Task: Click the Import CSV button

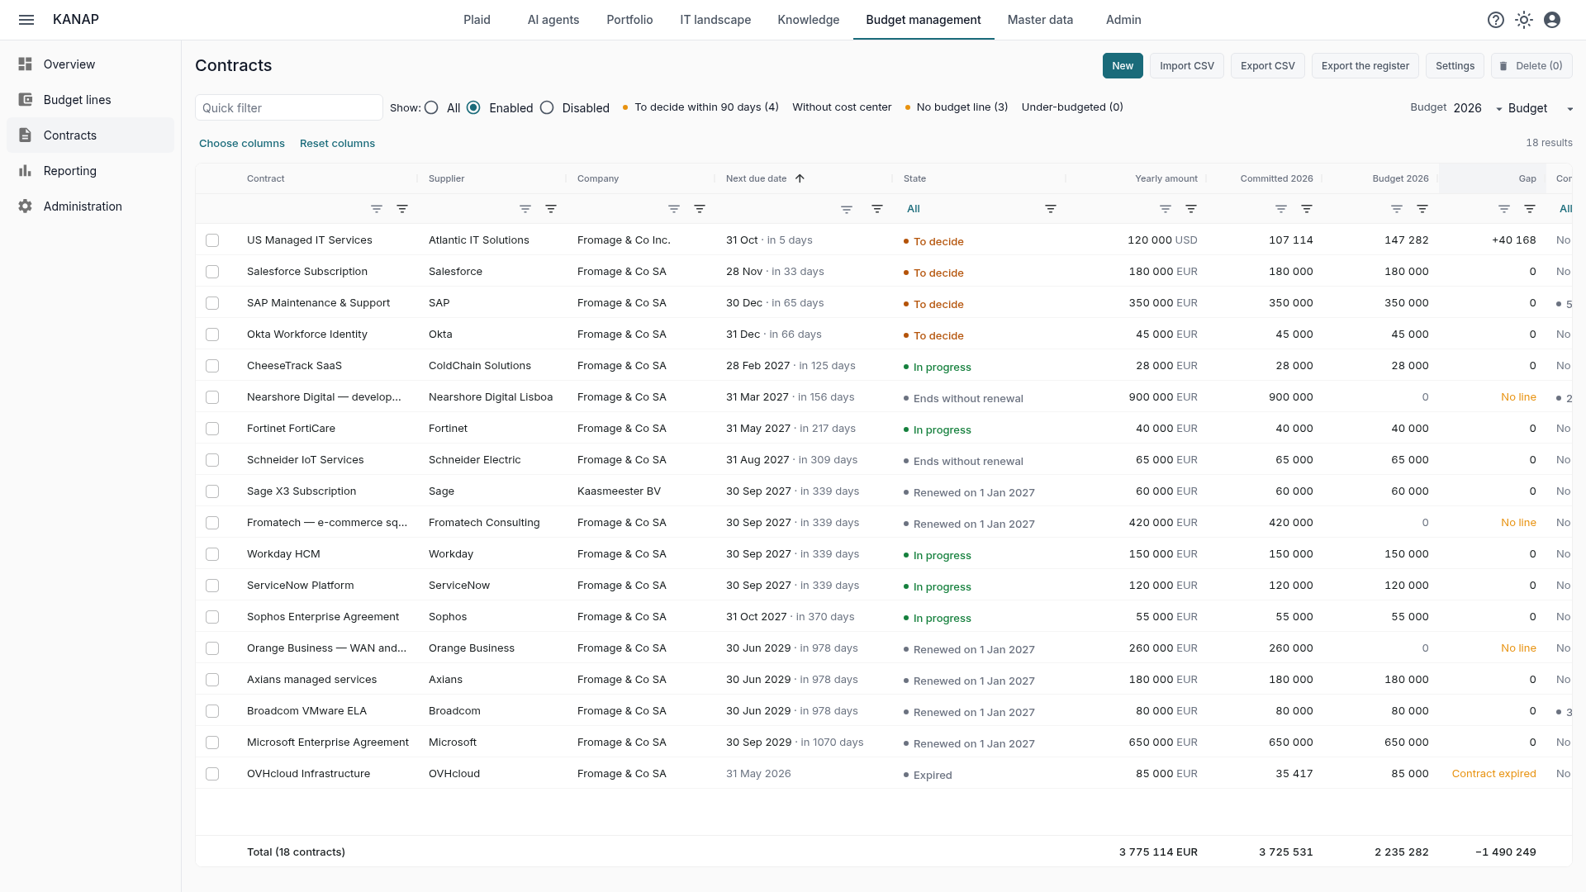Action: pyautogui.click(x=1186, y=66)
